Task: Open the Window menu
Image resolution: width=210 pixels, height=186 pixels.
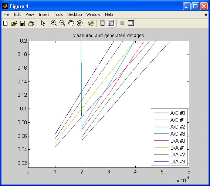Action: click(93, 14)
